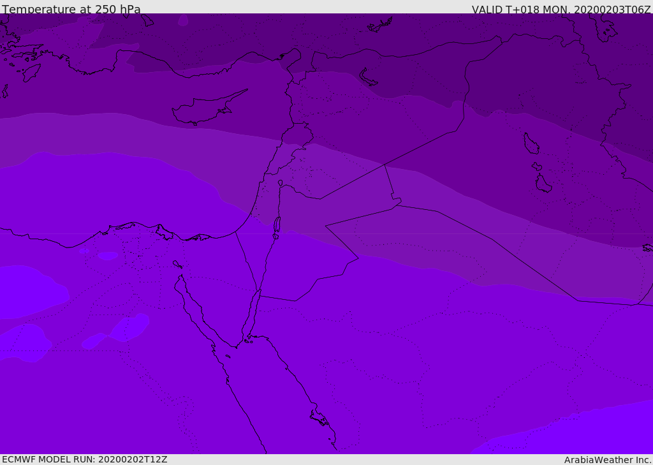Click the ECMWF MODEL RUN label

[x=85, y=459]
